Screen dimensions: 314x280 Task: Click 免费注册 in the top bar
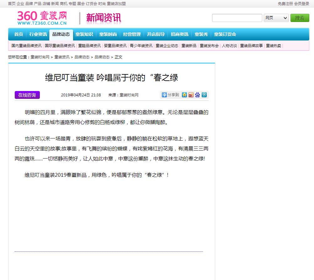(x=285, y=3)
